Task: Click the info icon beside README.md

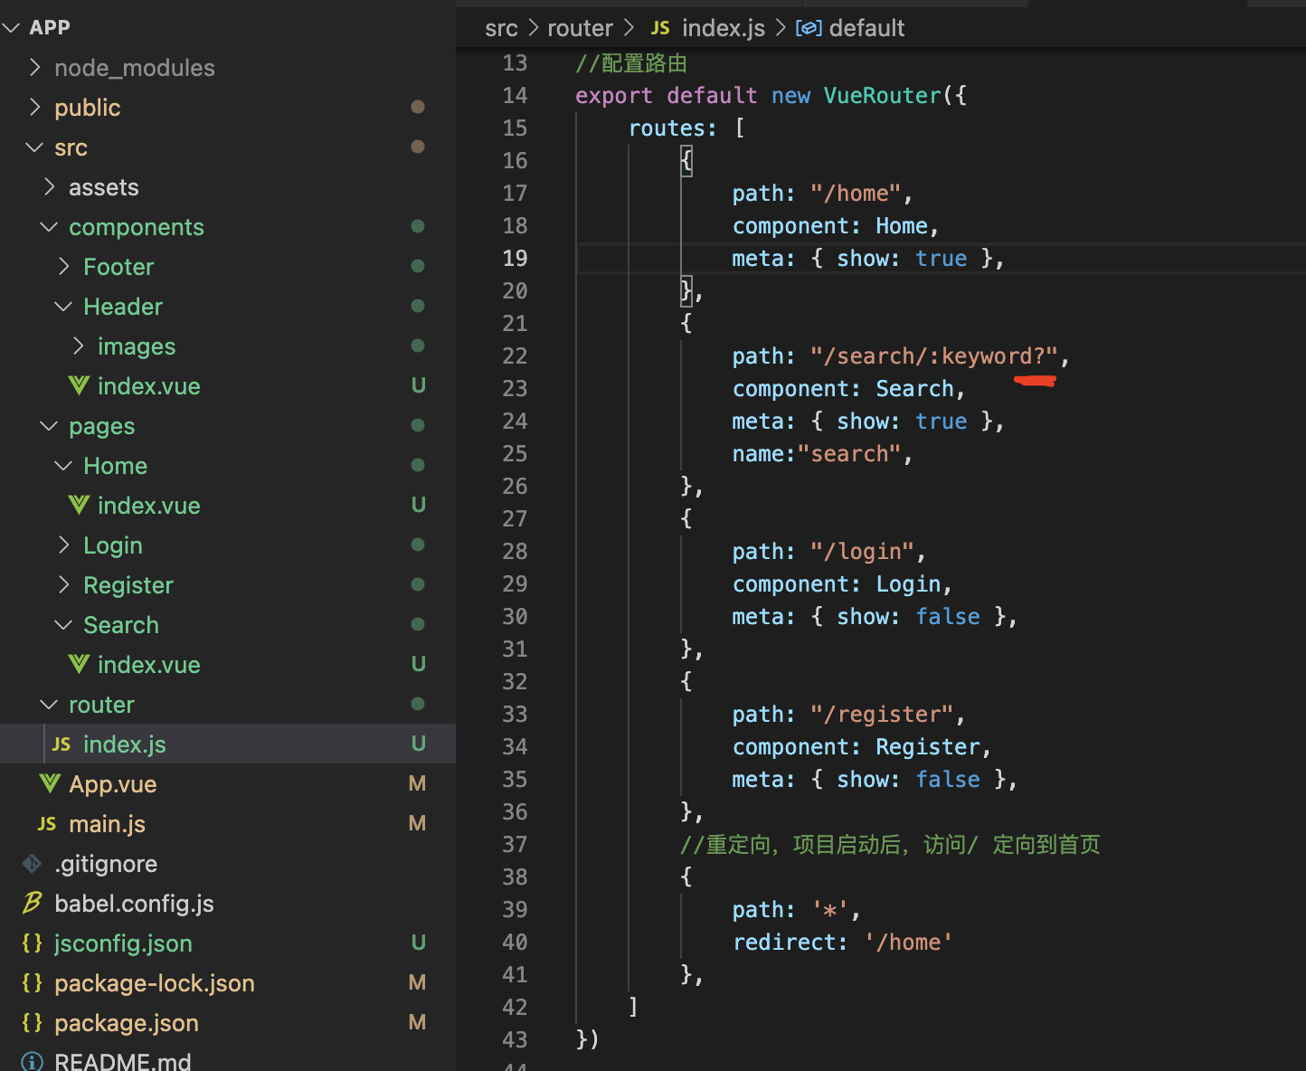Action: (33, 1061)
